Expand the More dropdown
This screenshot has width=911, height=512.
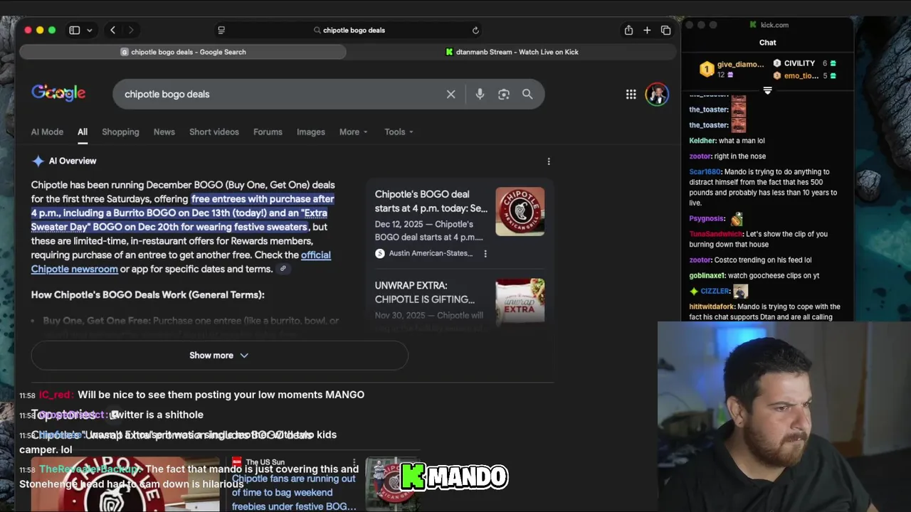click(354, 132)
